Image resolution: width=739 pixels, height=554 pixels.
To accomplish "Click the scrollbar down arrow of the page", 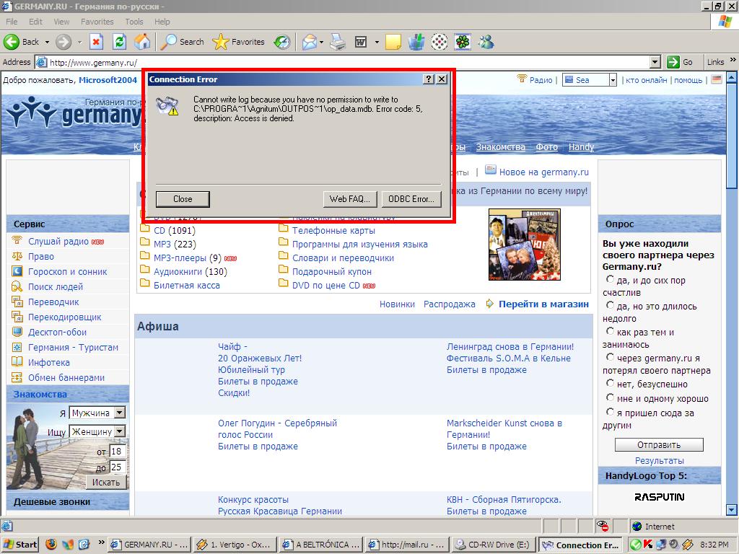I will (732, 509).
